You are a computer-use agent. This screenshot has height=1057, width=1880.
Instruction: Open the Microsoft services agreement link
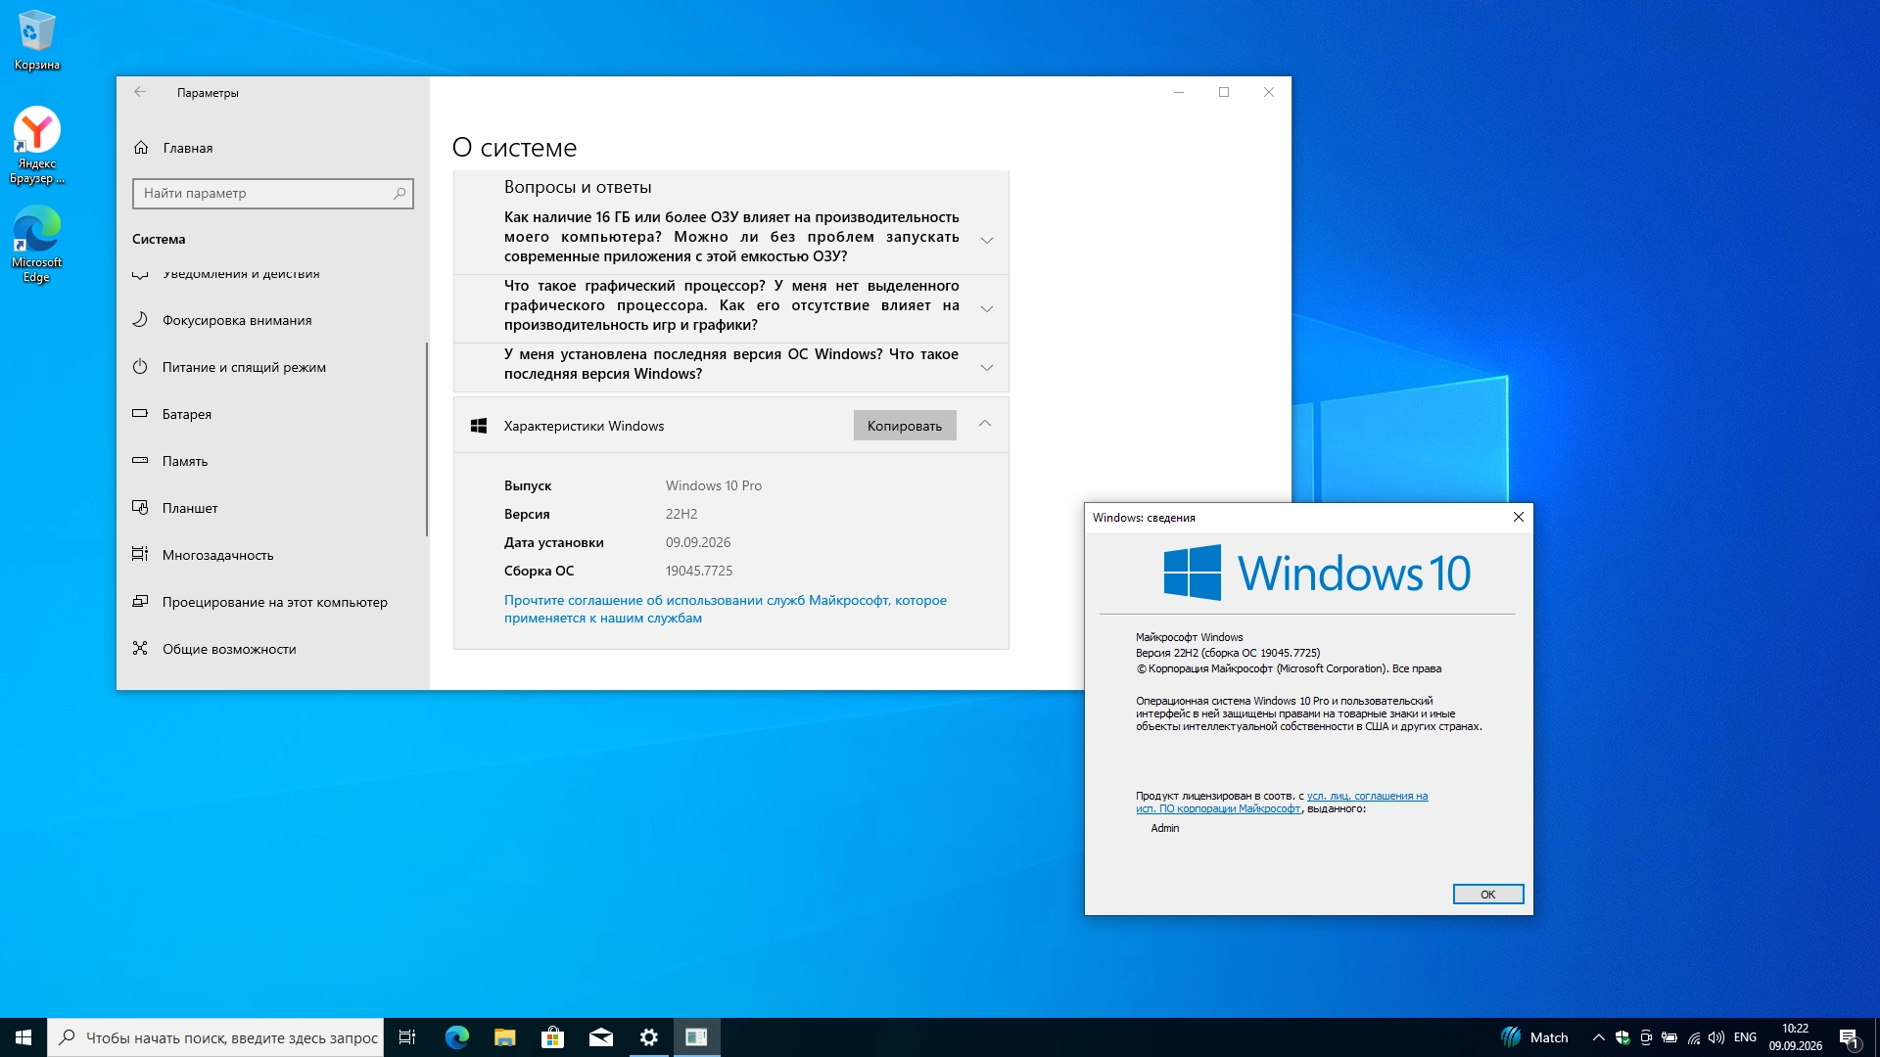click(725, 609)
